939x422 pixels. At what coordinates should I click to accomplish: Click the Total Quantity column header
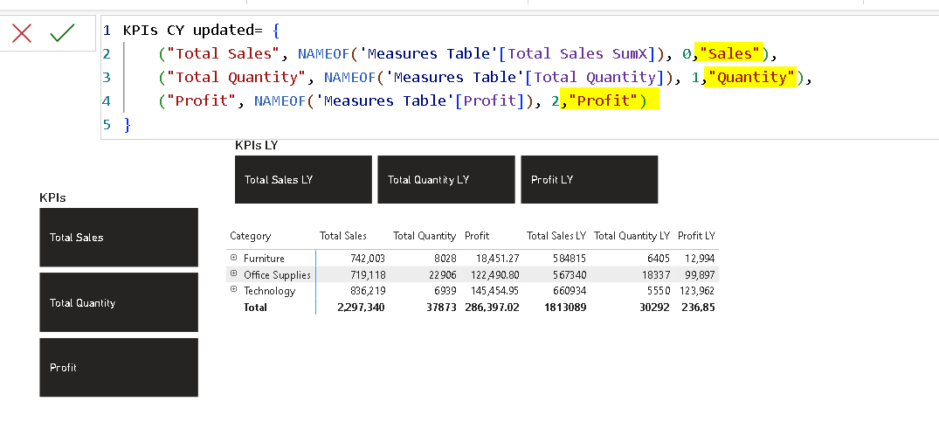point(425,236)
